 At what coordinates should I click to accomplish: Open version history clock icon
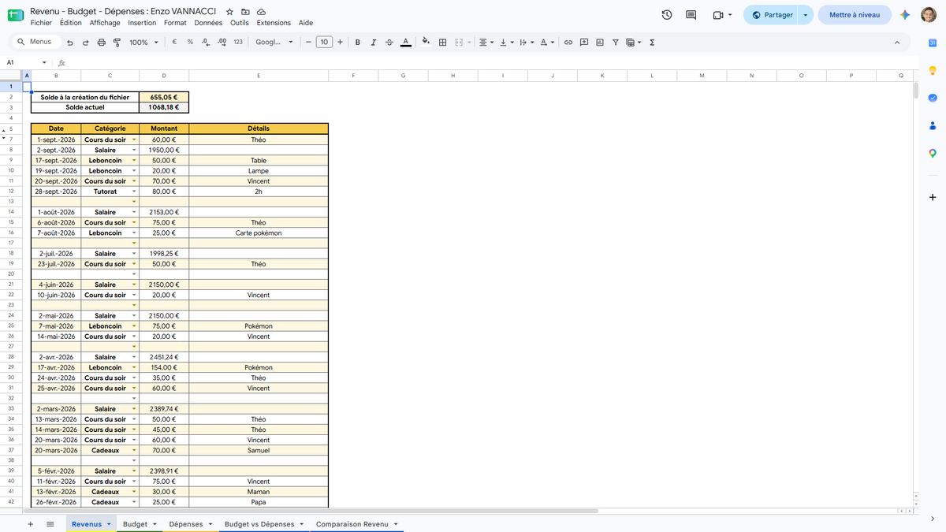tap(667, 15)
